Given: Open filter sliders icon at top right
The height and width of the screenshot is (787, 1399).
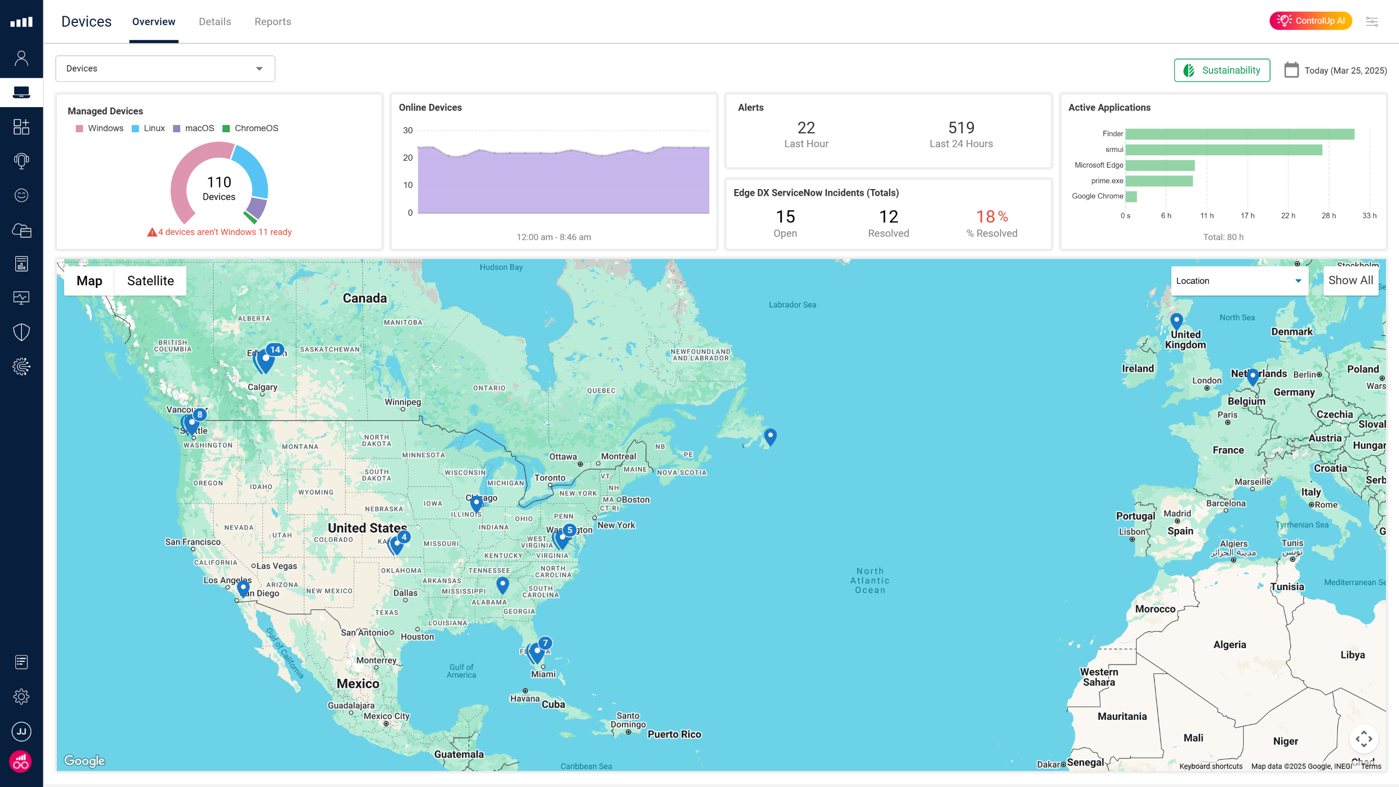Looking at the screenshot, I should [1372, 21].
